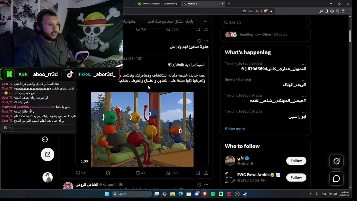Click the Send a message chat input
This screenshot has width=357, height=201.
[x=45, y=128]
